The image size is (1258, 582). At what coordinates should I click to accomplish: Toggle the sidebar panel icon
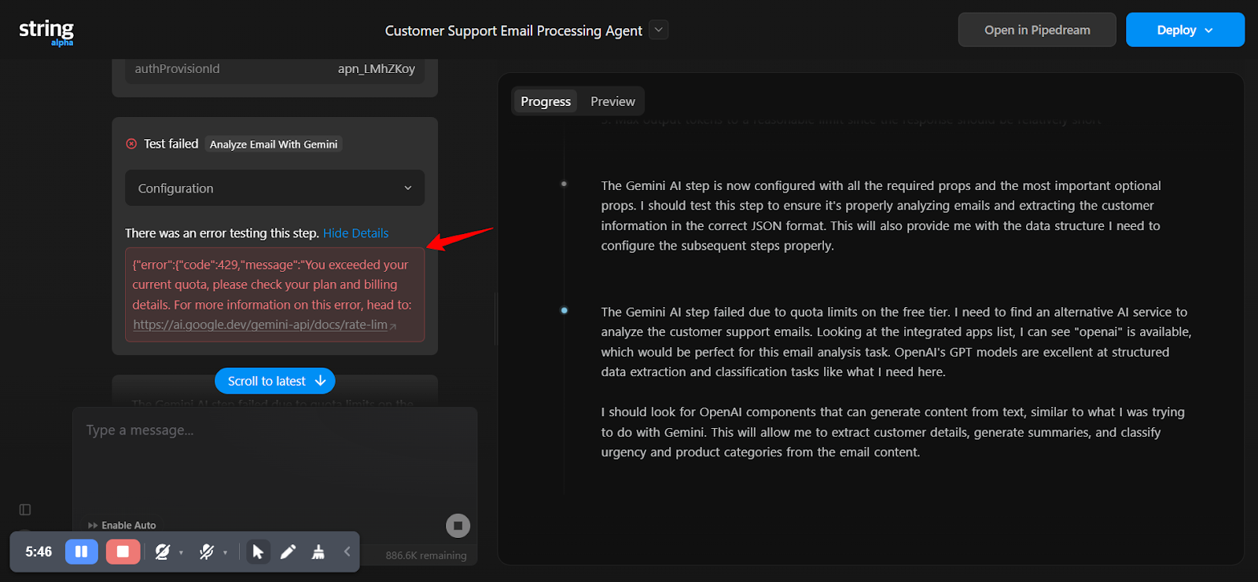click(25, 510)
